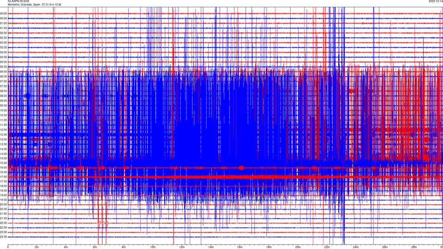Select the 07:00 time row label
This screenshot has height=249, width=443.
pos(3,81)
